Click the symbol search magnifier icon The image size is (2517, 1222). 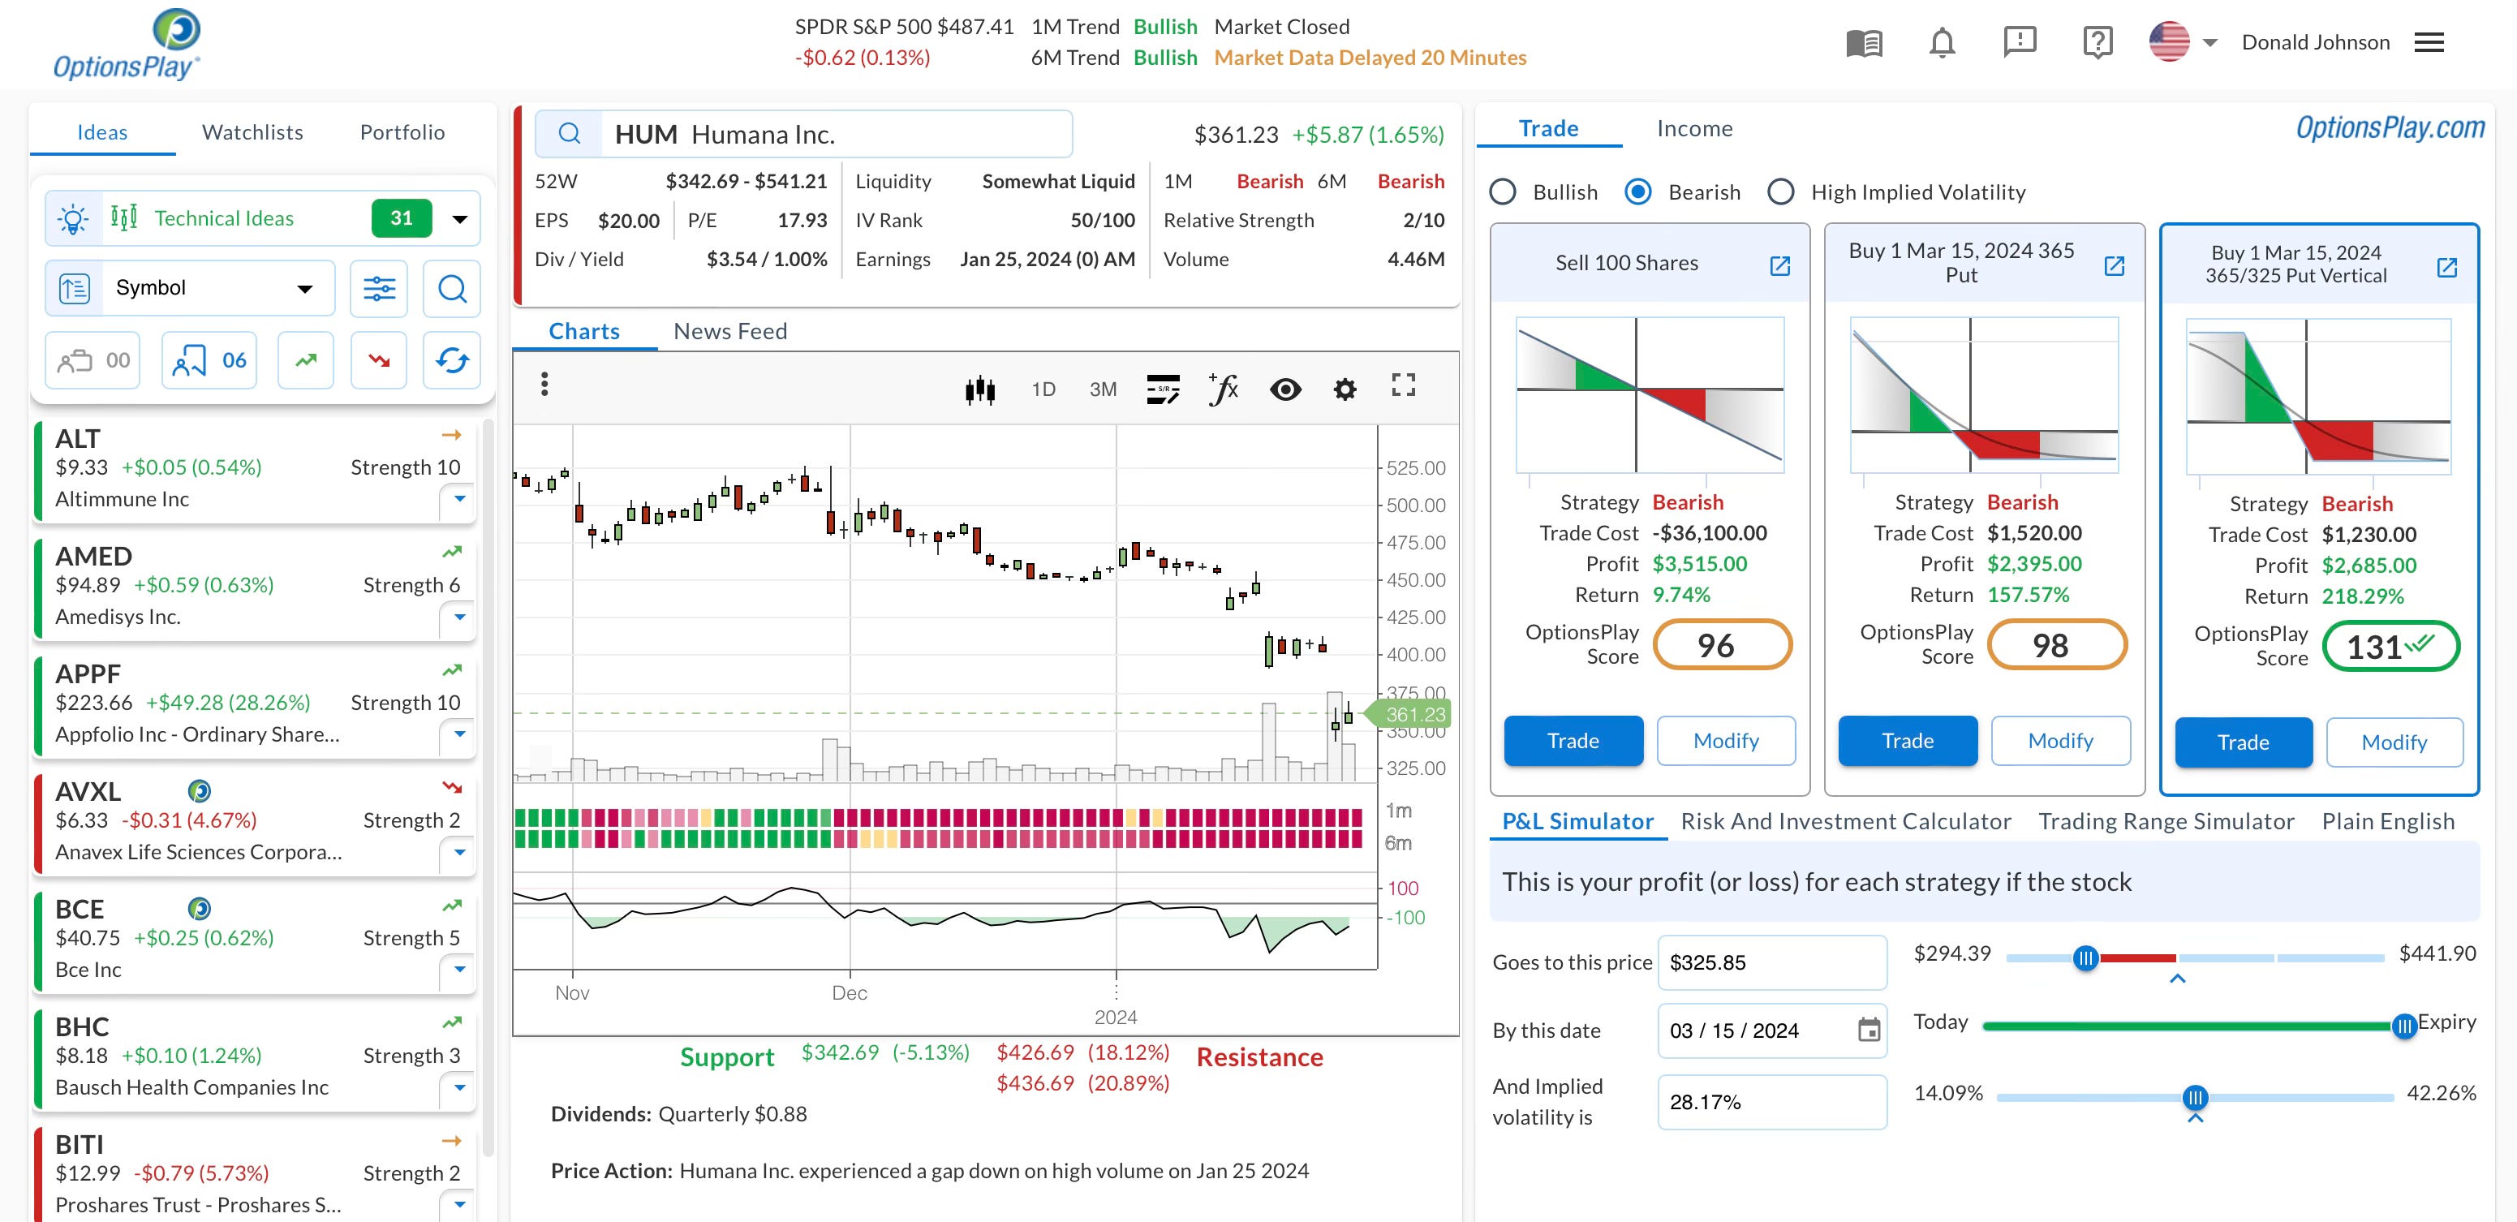pyautogui.click(x=570, y=134)
